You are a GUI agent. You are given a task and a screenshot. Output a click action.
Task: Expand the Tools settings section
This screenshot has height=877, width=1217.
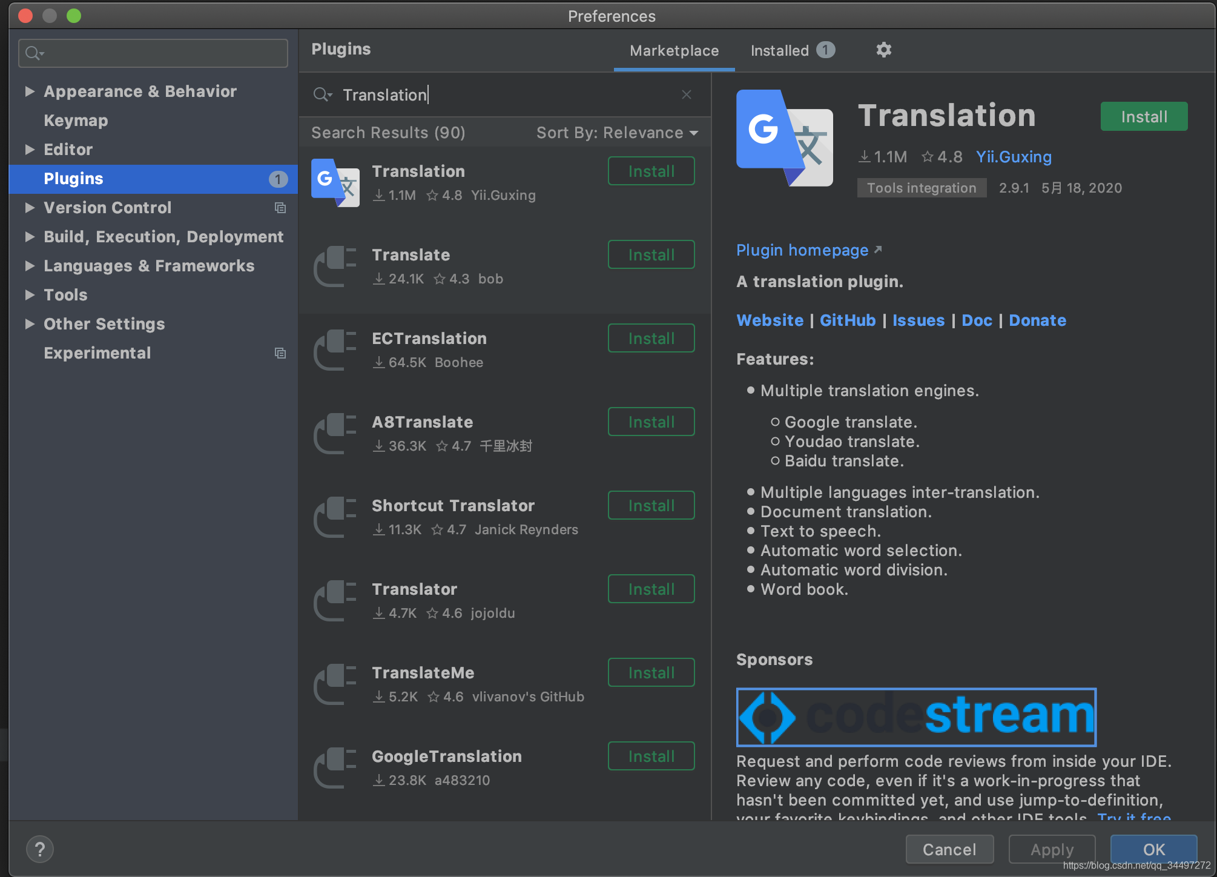(x=29, y=295)
